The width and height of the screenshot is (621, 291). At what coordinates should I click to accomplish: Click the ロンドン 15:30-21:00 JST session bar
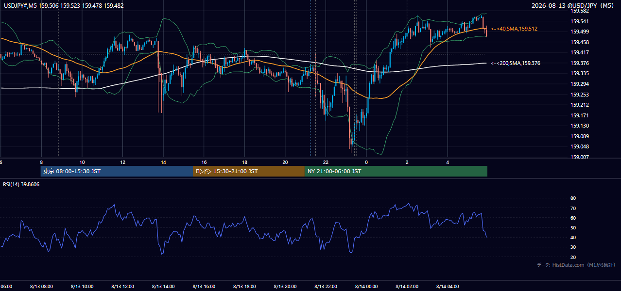(249, 171)
